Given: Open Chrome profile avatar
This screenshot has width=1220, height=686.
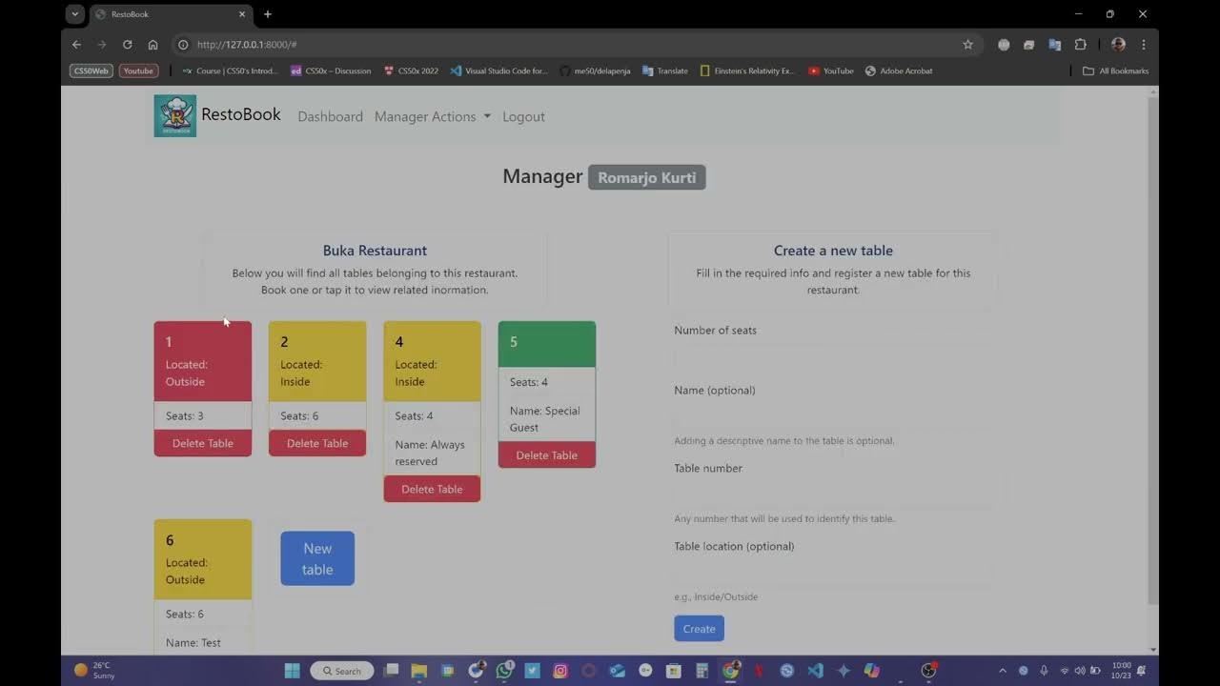Looking at the screenshot, I should tap(1118, 45).
